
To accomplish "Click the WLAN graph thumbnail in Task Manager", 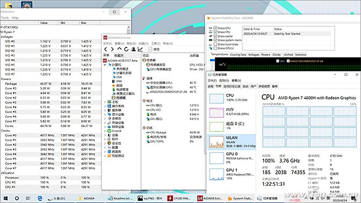I will click(217, 142).
